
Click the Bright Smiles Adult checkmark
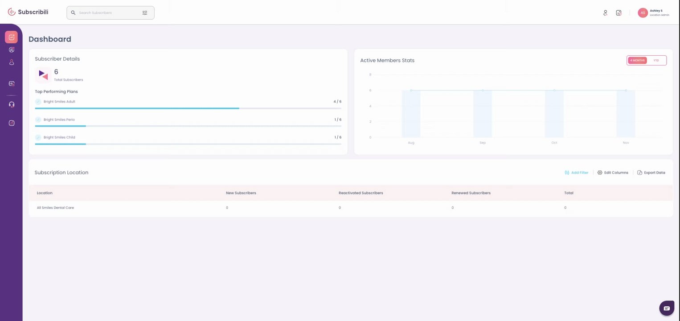(38, 102)
